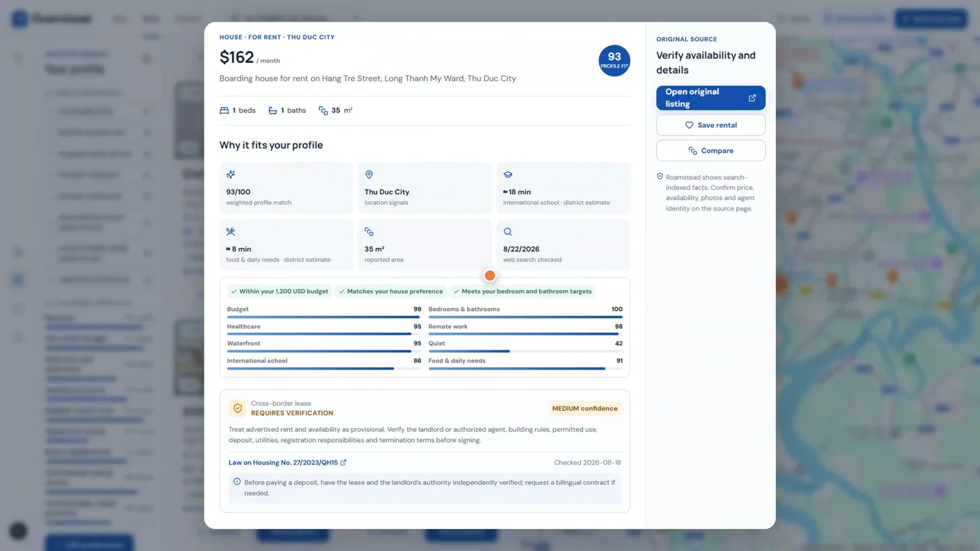Click the sparkle icon in the 93/100 card
Image resolution: width=980 pixels, height=551 pixels.
click(x=231, y=174)
